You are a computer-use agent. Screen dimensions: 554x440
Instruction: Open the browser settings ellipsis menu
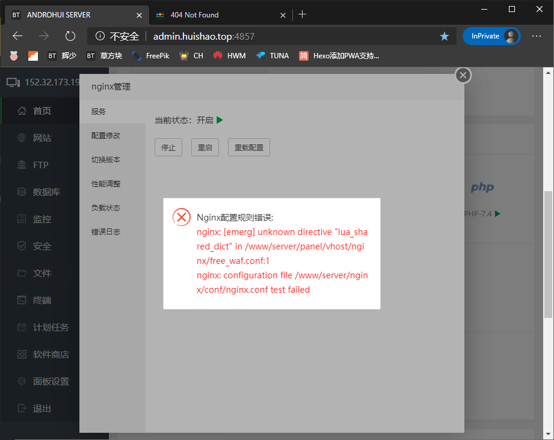(537, 36)
